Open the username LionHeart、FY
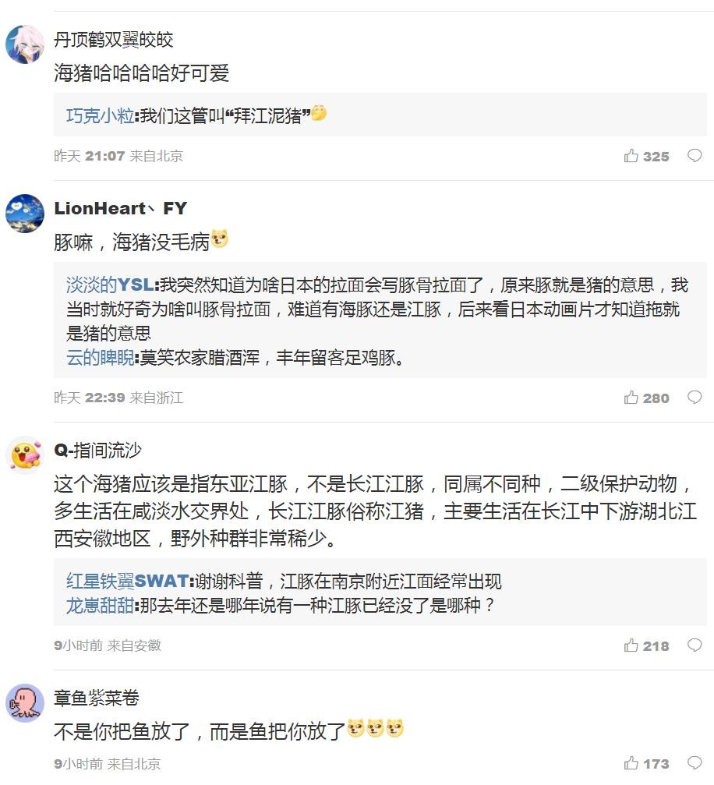 121,208
